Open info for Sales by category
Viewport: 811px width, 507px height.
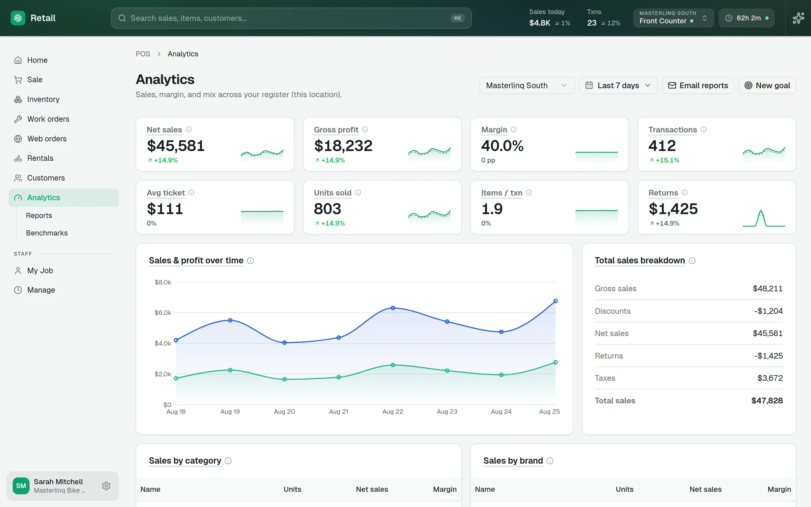228,461
